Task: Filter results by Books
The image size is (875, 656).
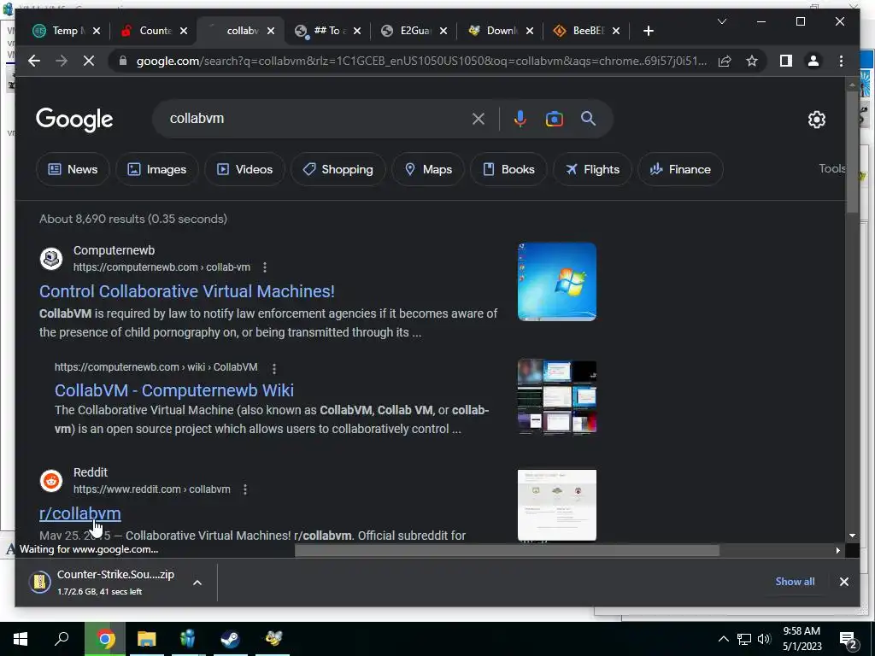Action: pyautogui.click(x=508, y=169)
